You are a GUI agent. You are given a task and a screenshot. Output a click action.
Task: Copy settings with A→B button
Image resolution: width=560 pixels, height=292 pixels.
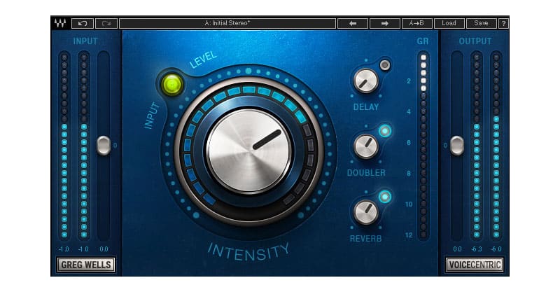pos(416,23)
